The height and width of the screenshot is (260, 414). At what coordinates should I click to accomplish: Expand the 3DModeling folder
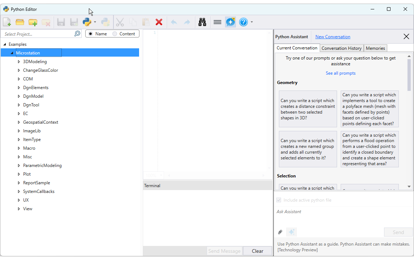tap(19, 62)
